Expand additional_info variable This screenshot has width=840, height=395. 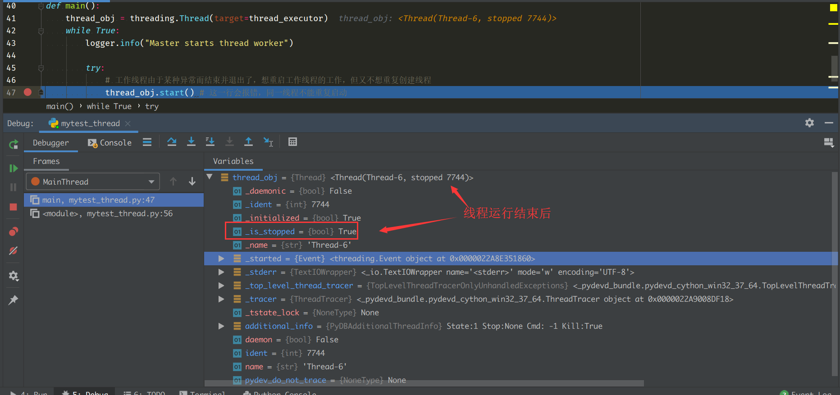(x=221, y=326)
